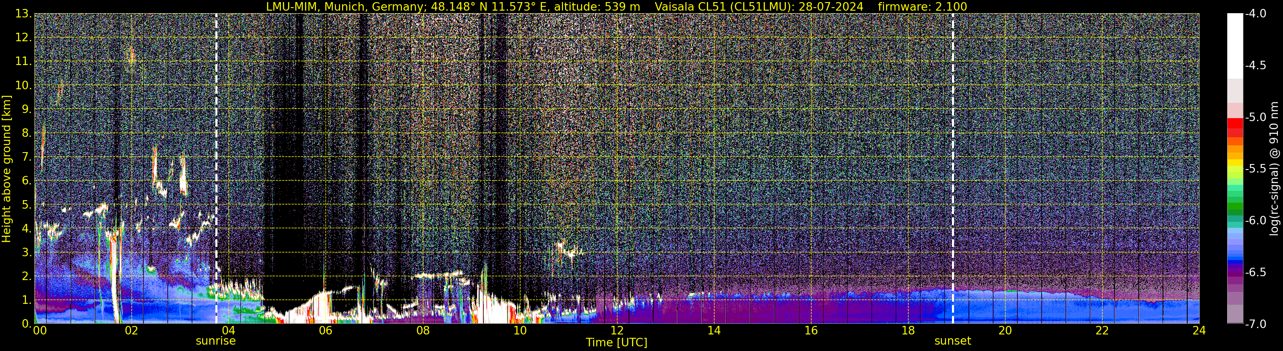Screen dimensions: 1283x351
Task: Click height-axis tick label '8.'
Action: [26, 133]
